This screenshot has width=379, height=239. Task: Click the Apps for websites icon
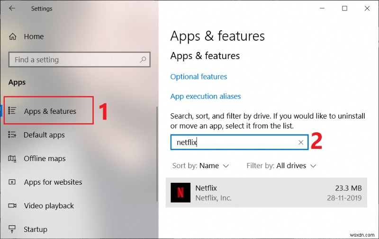pos(12,182)
